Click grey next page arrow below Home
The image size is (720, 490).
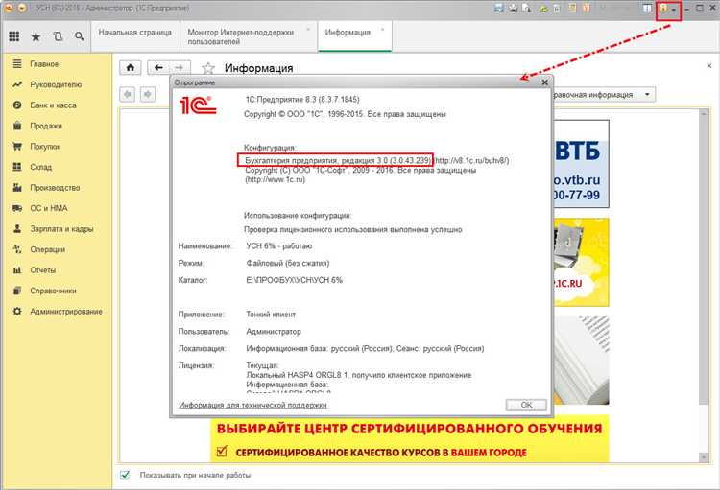[148, 95]
